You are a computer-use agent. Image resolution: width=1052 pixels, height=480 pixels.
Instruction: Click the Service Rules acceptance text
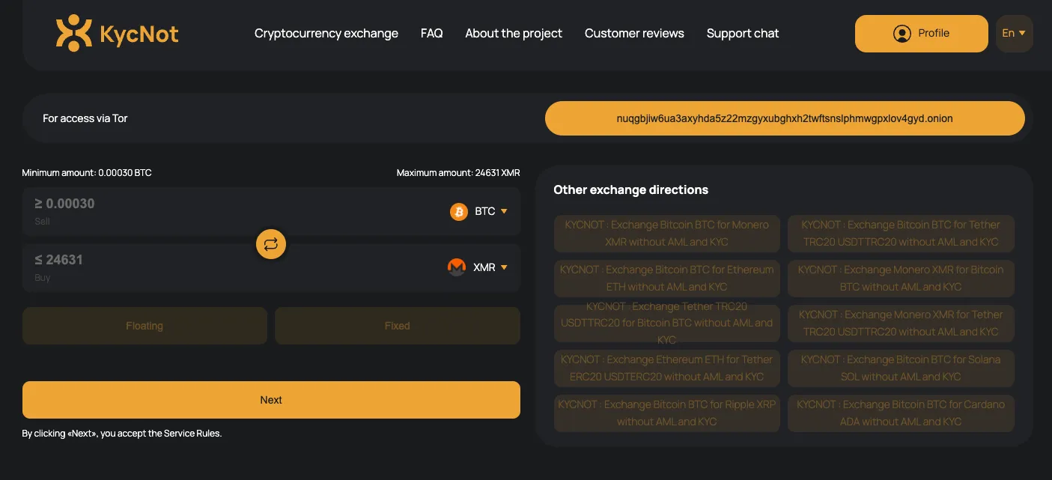tap(122, 433)
